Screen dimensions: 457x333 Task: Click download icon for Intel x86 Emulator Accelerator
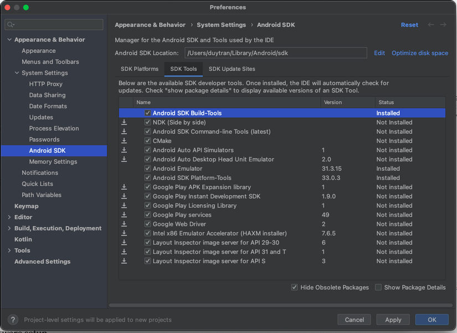coord(125,233)
